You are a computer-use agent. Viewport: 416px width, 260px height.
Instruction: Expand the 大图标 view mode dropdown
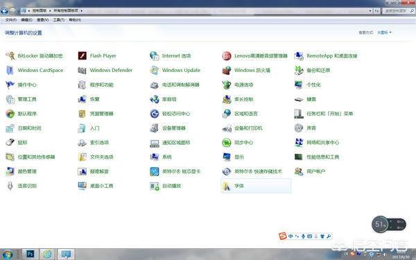384,33
